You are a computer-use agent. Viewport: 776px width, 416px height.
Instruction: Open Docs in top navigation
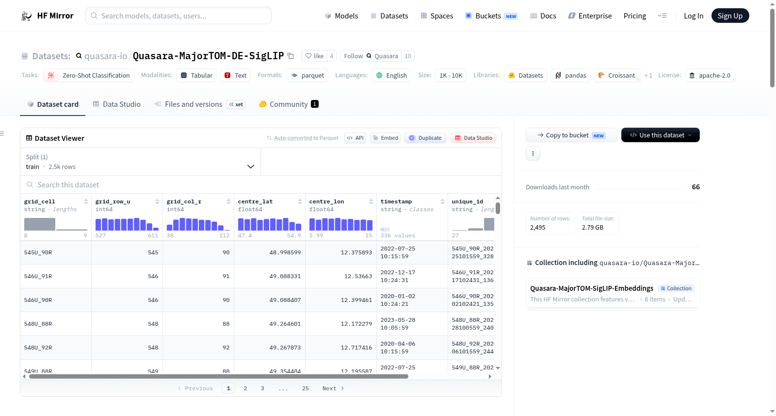(x=543, y=16)
